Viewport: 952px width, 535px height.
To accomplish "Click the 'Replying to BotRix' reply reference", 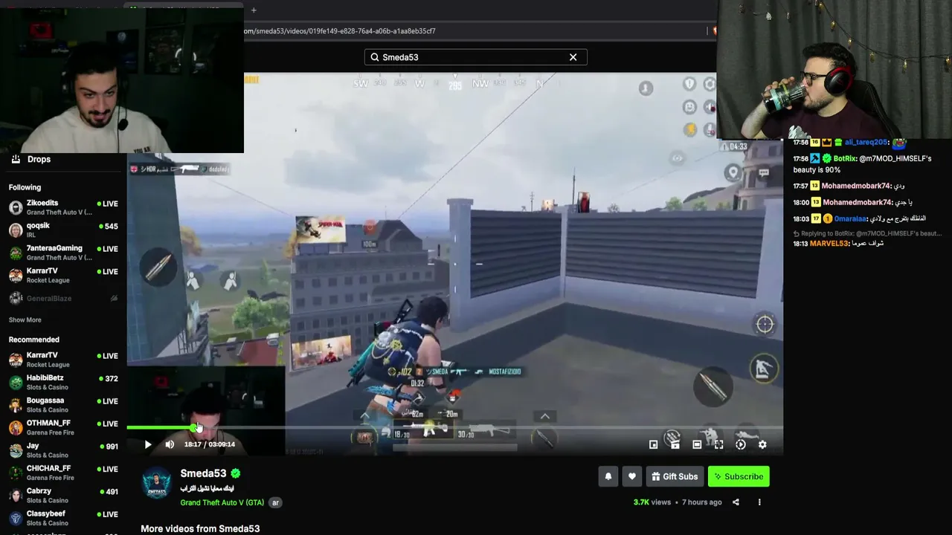I will (866, 233).
